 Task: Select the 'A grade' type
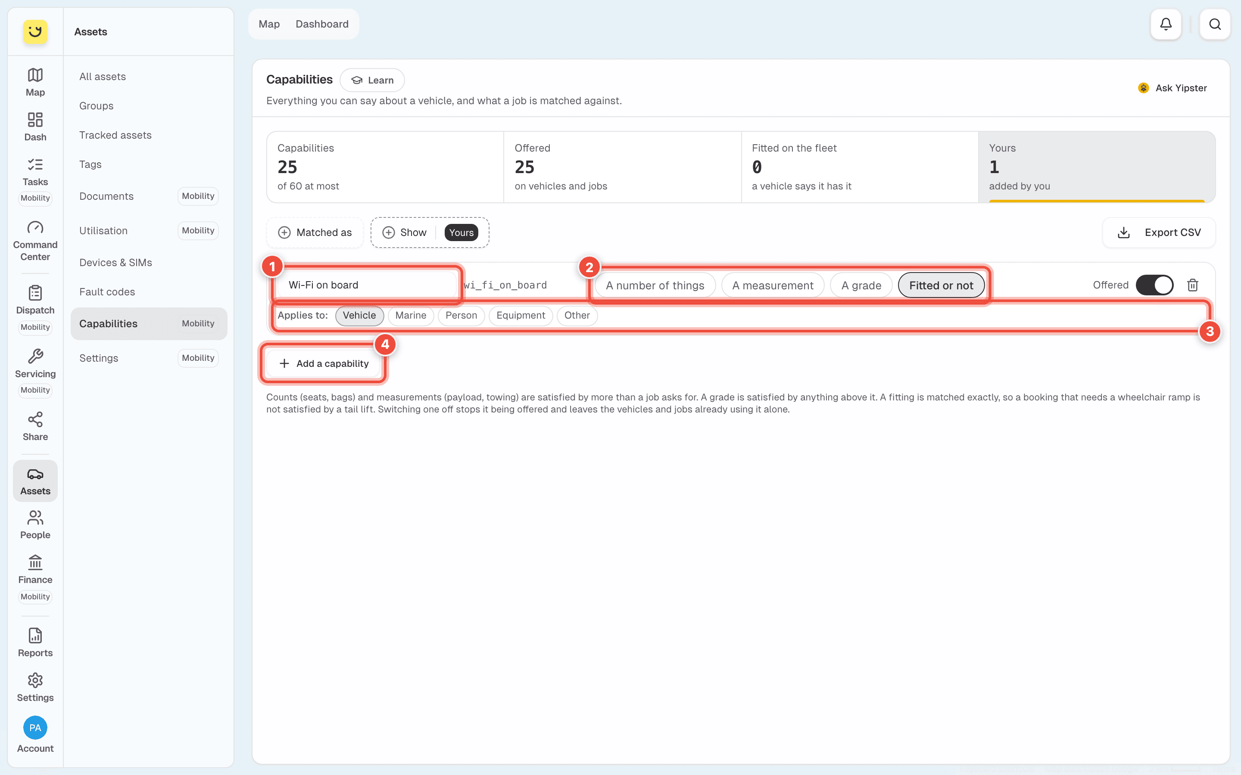pyautogui.click(x=861, y=285)
